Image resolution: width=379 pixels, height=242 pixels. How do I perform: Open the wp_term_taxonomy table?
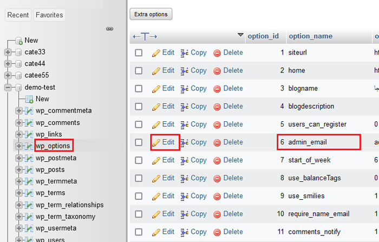point(66,217)
